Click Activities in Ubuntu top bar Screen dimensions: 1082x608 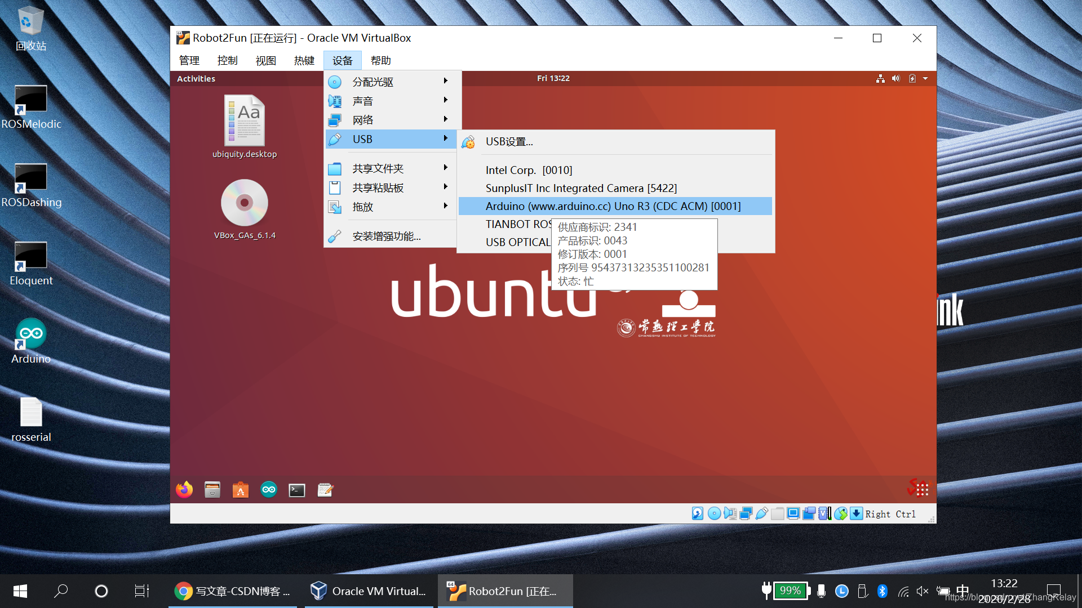196,79
